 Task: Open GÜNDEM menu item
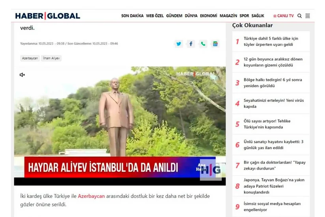[x=174, y=16]
